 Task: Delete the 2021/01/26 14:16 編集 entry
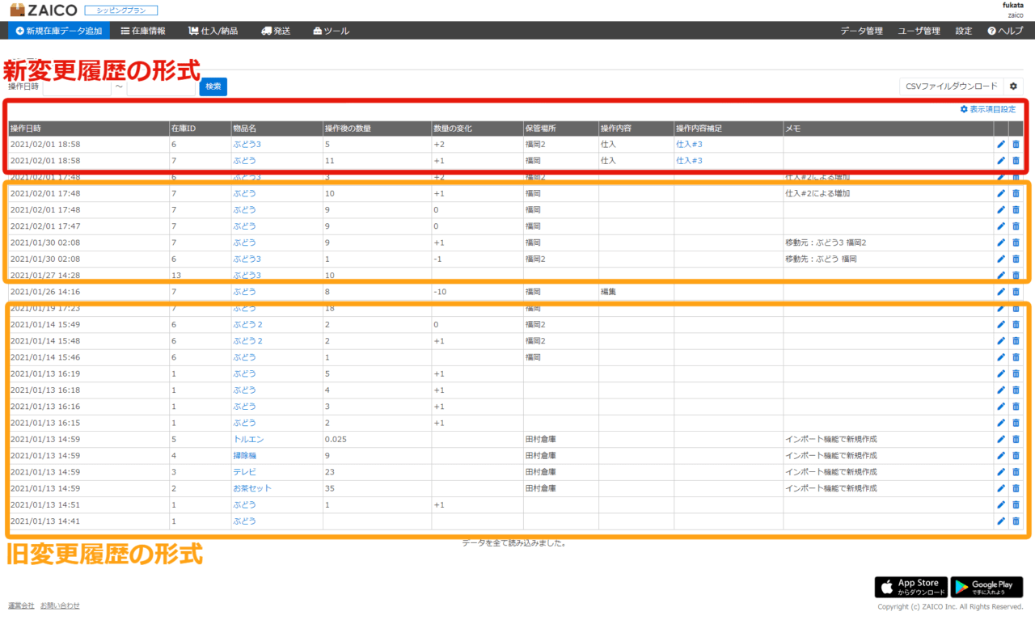click(x=1016, y=292)
